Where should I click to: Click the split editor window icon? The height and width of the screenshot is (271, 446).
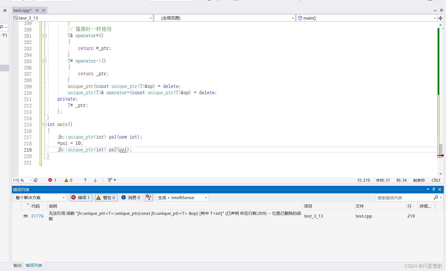pyautogui.click(x=440, y=18)
